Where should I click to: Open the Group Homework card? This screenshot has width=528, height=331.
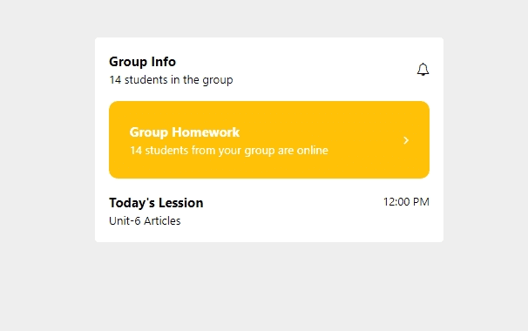(269, 139)
